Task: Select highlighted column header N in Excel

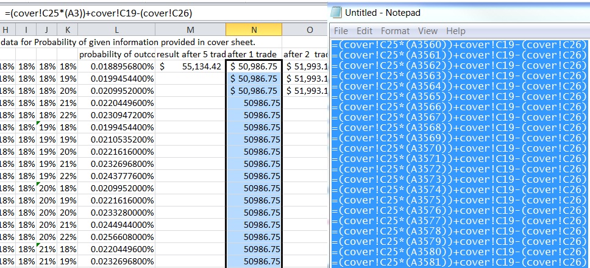Action: coord(254,30)
